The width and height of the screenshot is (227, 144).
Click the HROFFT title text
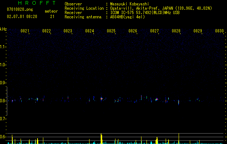pos(37,3)
